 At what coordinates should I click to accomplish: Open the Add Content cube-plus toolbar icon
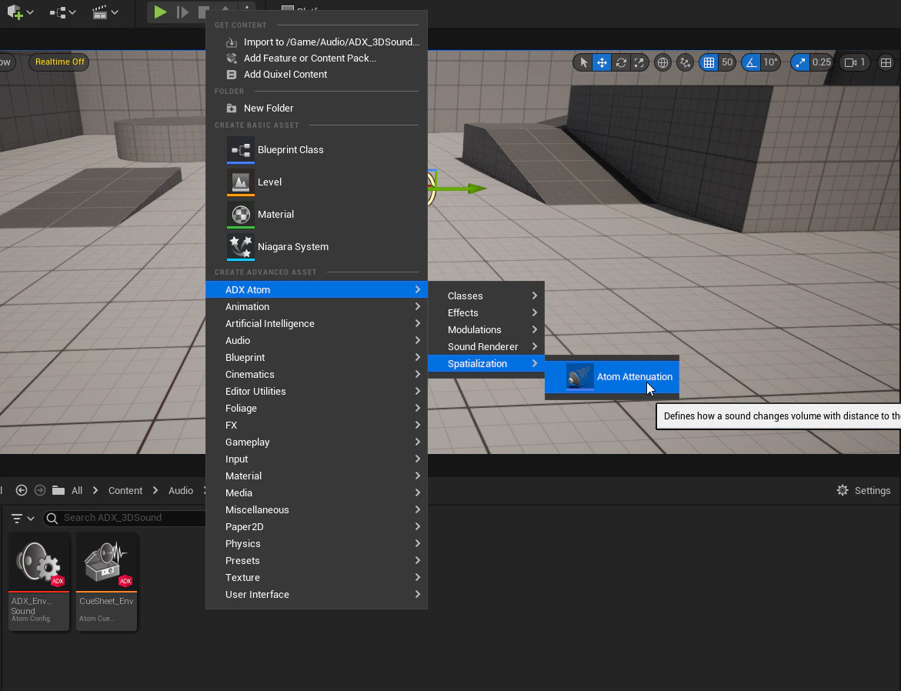[20, 12]
